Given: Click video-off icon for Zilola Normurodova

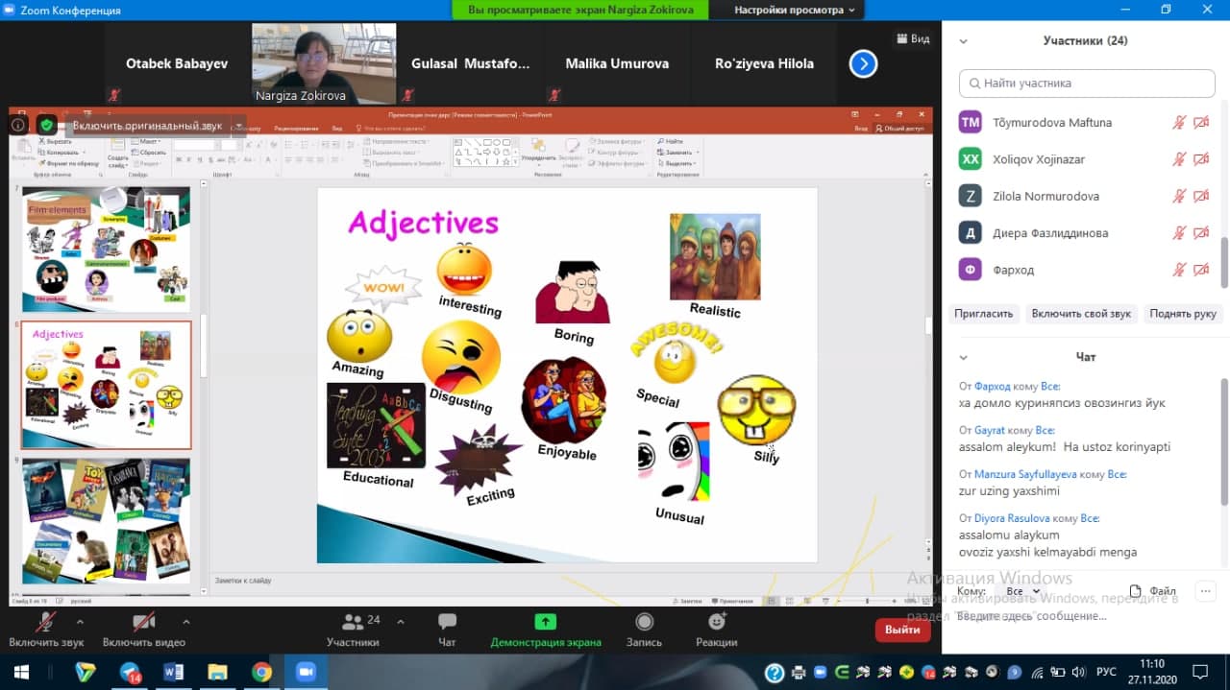Looking at the screenshot, I should click(x=1201, y=196).
